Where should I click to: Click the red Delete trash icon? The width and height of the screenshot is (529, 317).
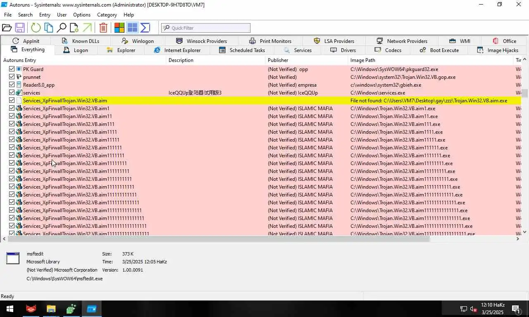click(103, 28)
